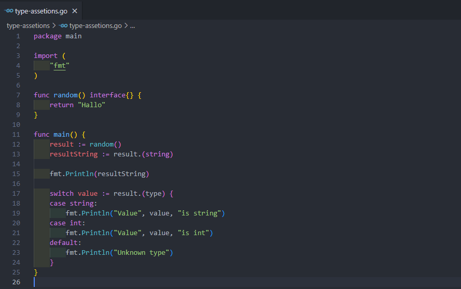Click the "package" keyword on line 1
This screenshot has height=289, width=461.
coord(48,36)
